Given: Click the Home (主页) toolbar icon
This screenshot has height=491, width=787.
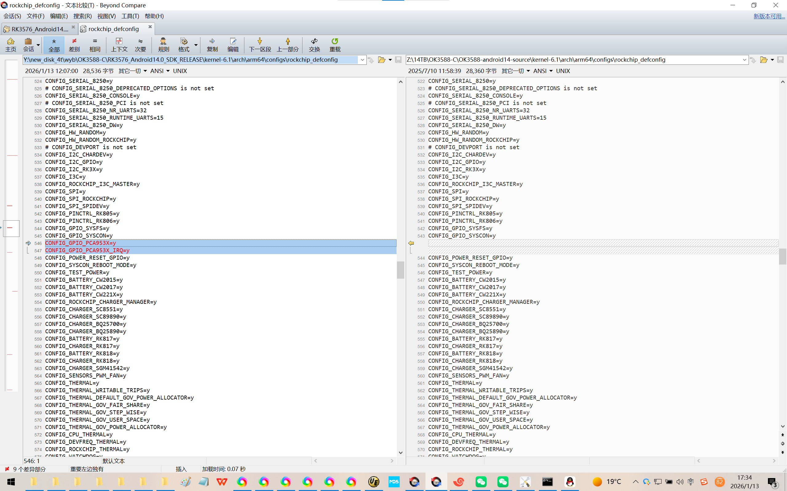Looking at the screenshot, I should pos(10,44).
